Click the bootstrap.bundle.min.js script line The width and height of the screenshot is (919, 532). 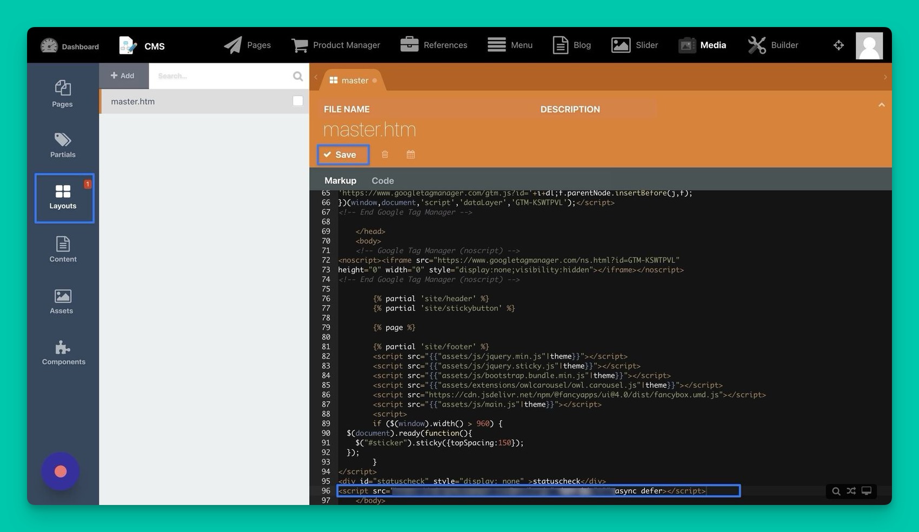(522, 376)
